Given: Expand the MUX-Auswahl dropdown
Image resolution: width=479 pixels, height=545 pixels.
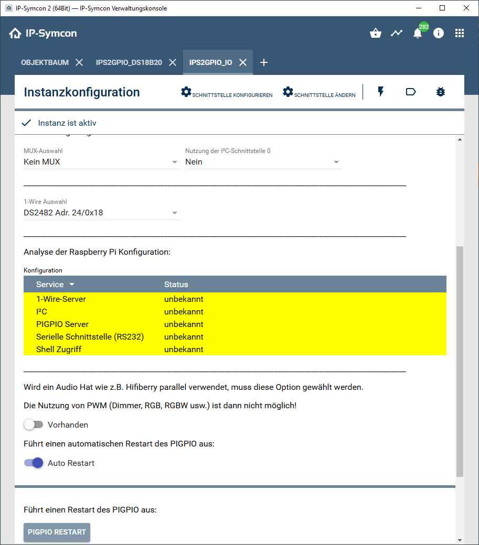Looking at the screenshot, I should point(102,162).
